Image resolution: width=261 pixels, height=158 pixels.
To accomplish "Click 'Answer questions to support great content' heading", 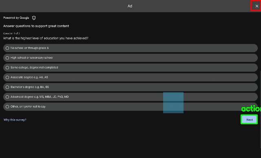I will coord(36,26).
